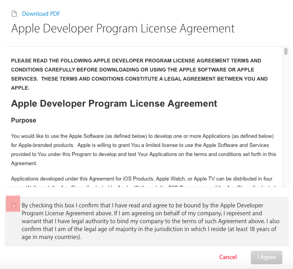Viewport: 293px width, 269px height.
Task: Click the red Cancel link
Action: tap(228, 257)
